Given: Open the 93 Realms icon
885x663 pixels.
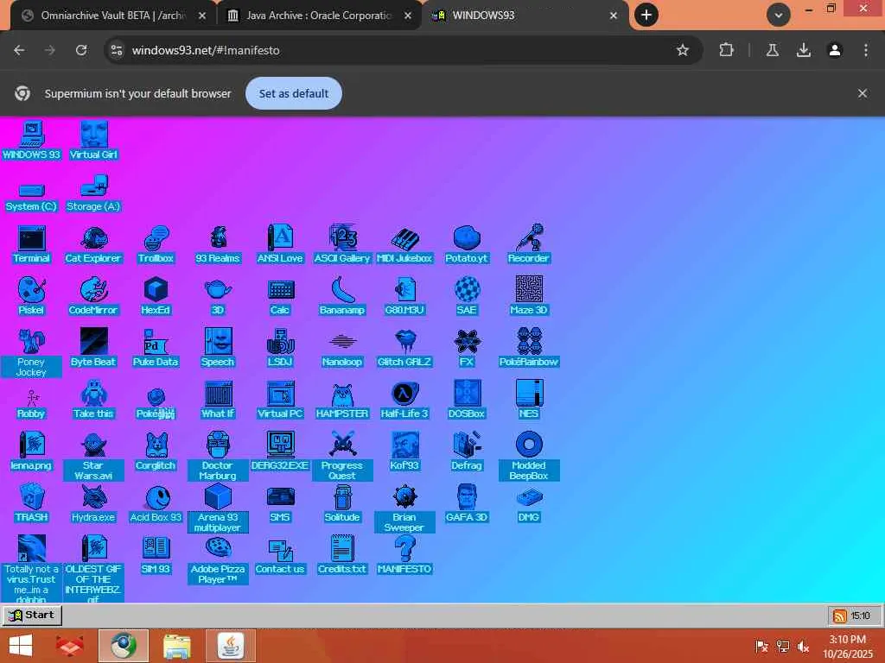Looking at the screenshot, I should (x=218, y=244).
